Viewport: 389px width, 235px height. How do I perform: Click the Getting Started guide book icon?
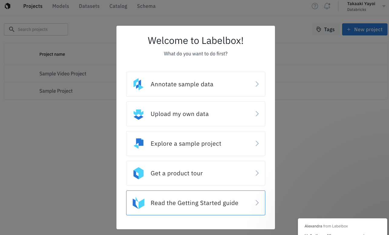pos(138,203)
